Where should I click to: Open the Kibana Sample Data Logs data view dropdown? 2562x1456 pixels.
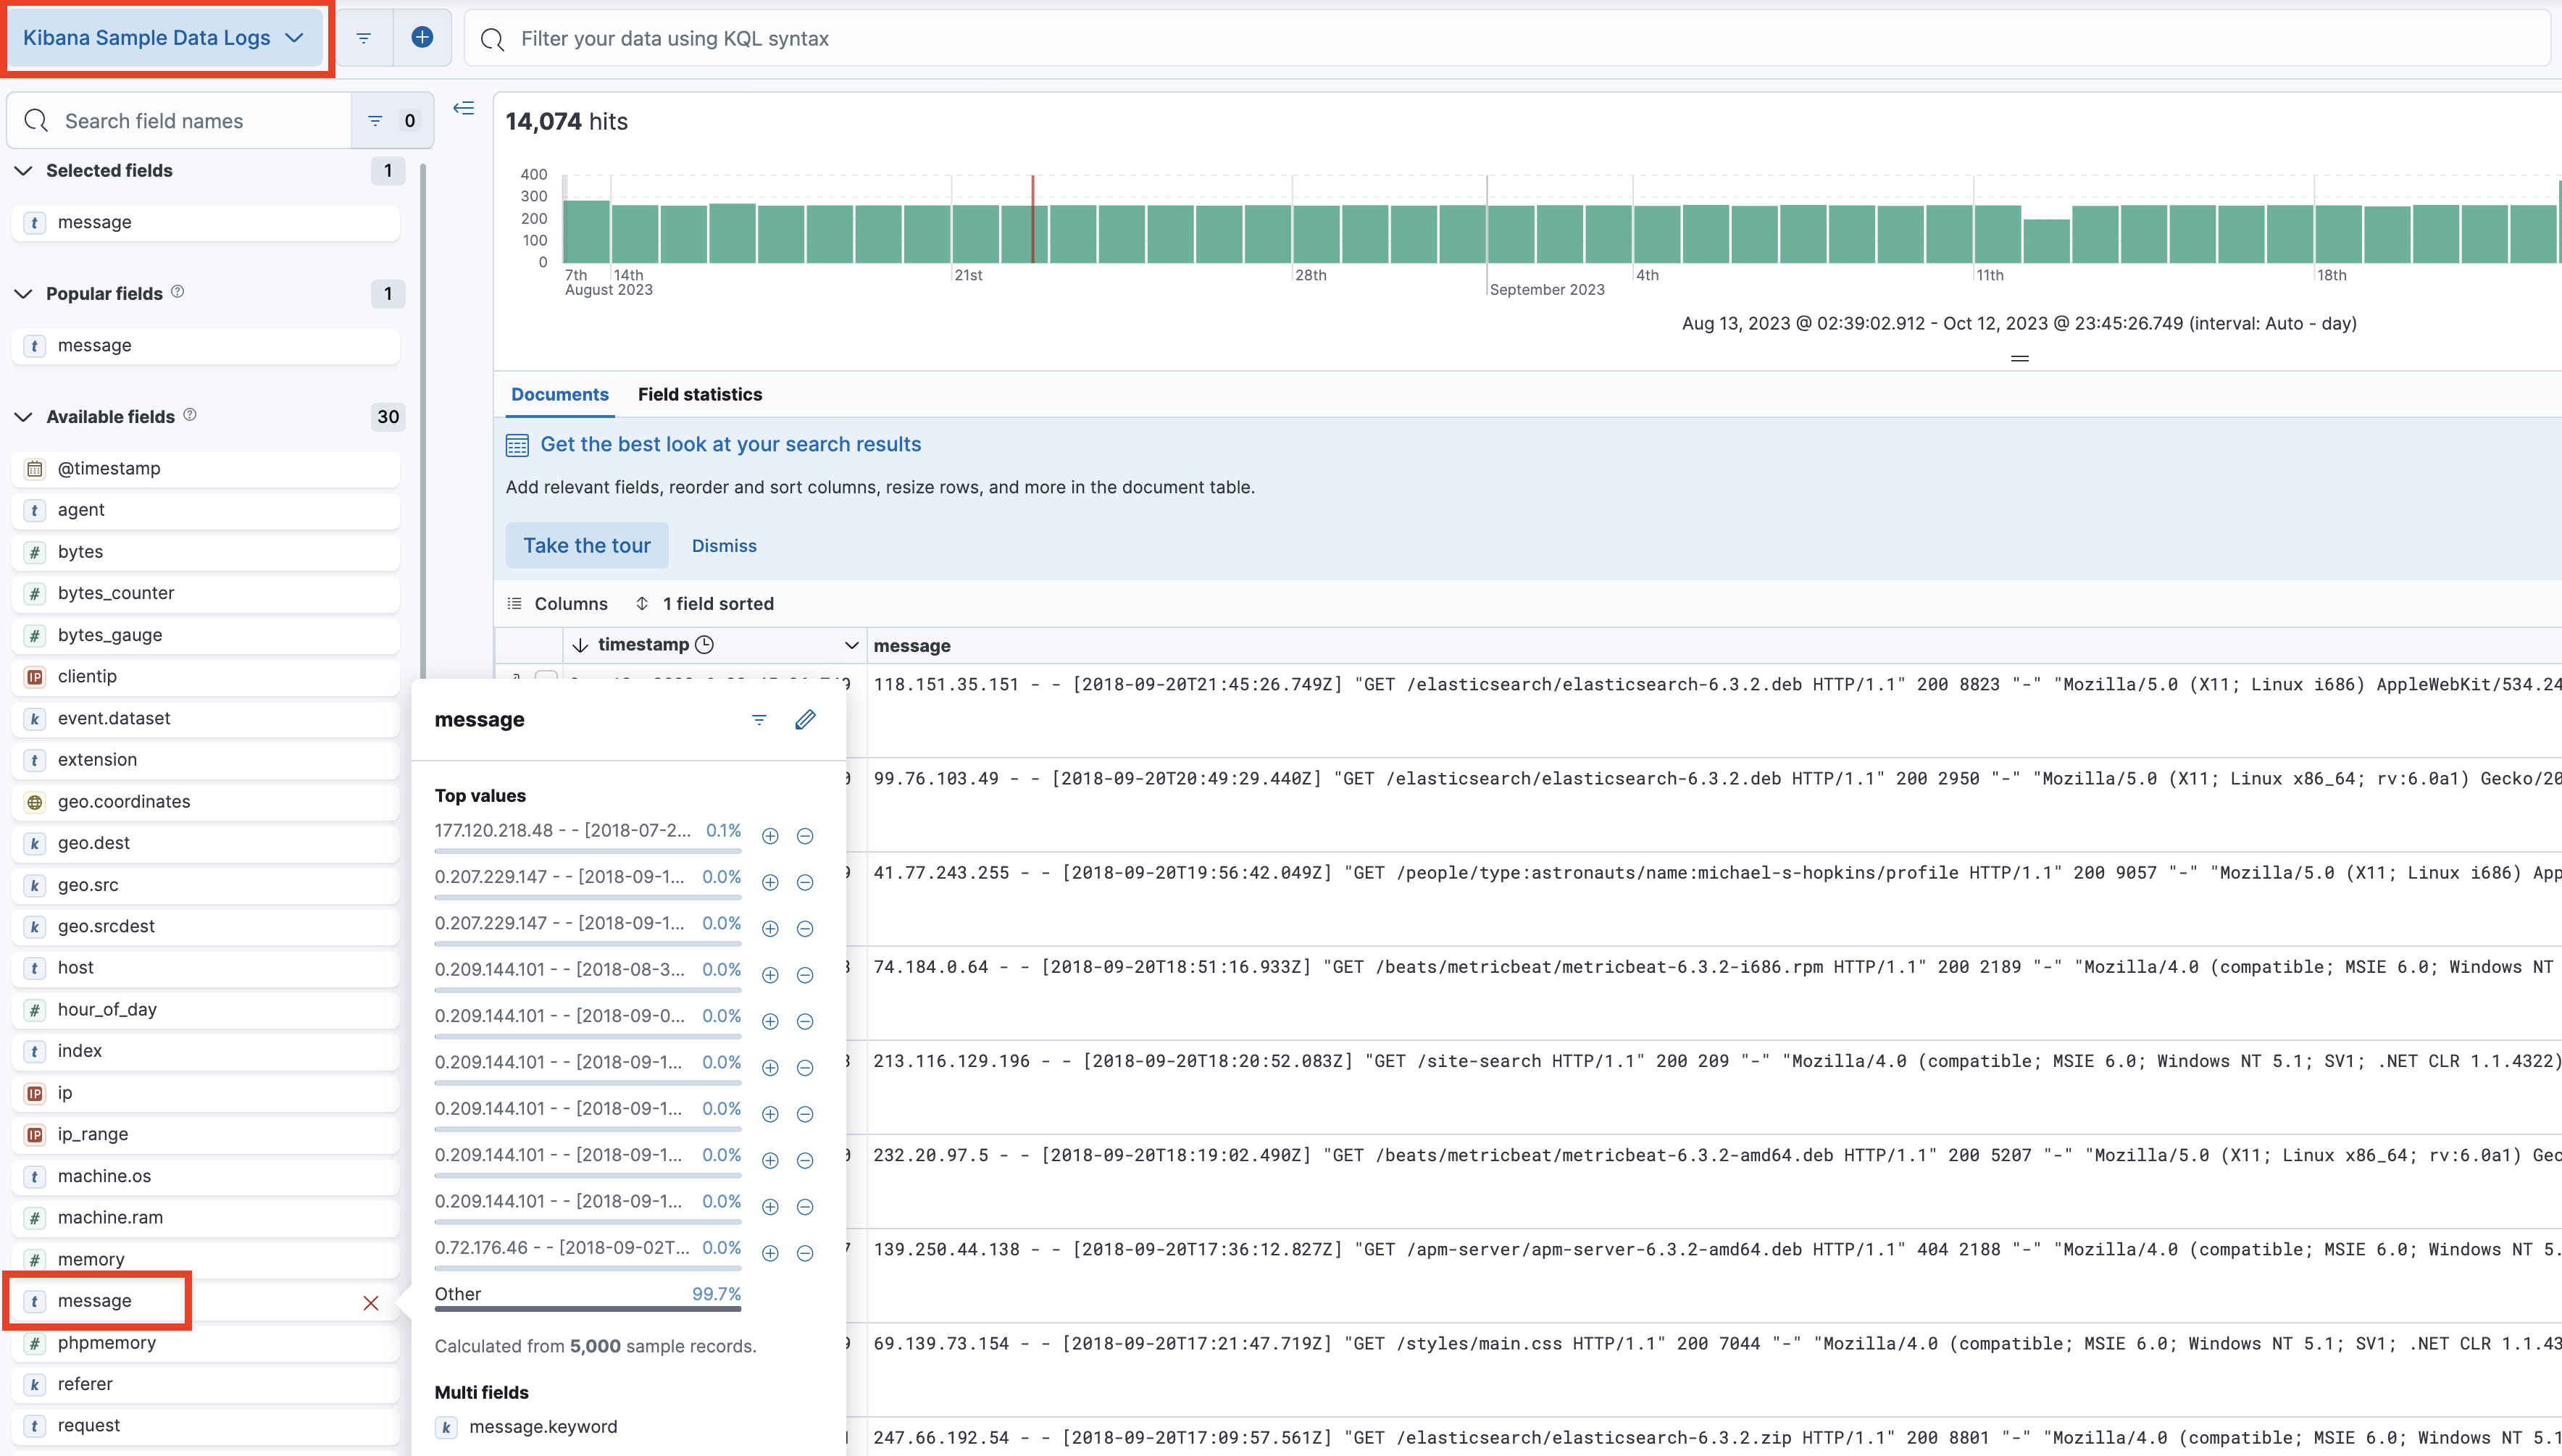(x=165, y=38)
